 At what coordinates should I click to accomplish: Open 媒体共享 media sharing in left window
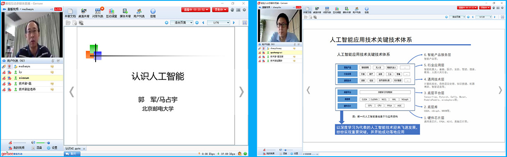tap(125, 13)
